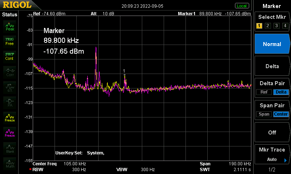The width and height of the screenshot is (291, 174).
Task: Click the Ref -74.60 dBm readout
Action: click(x=49, y=14)
